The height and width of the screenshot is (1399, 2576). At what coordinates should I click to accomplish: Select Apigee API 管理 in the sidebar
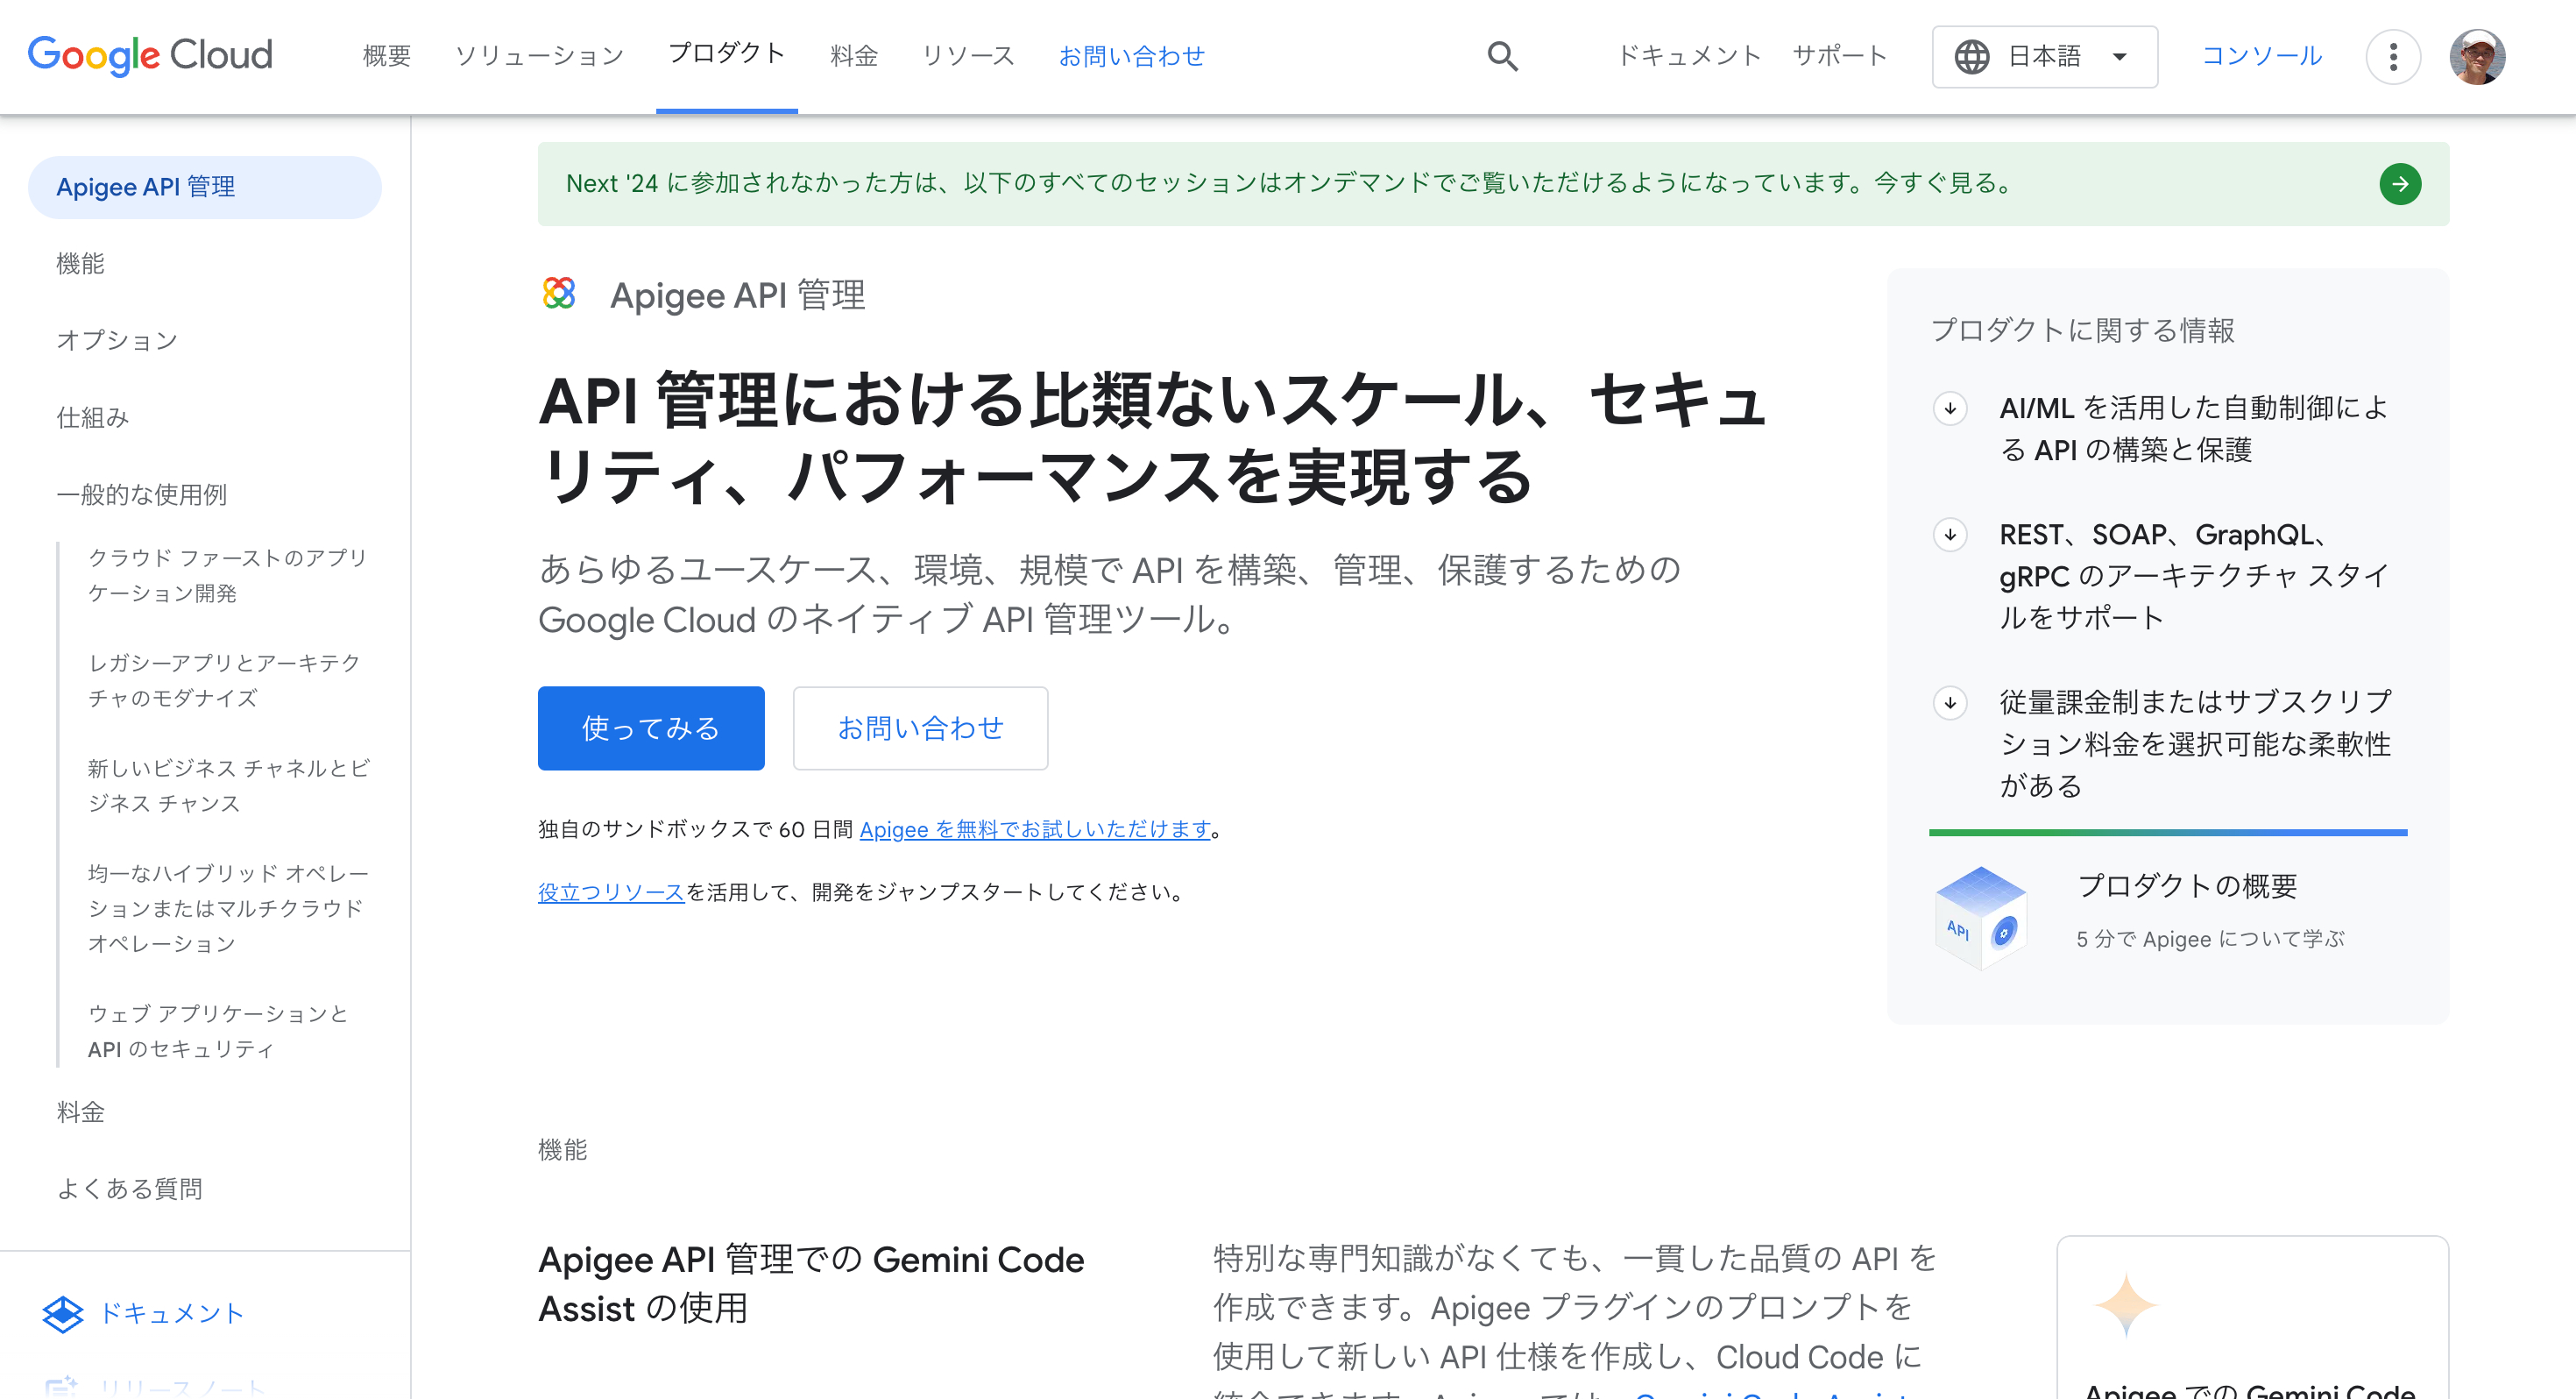pos(205,187)
